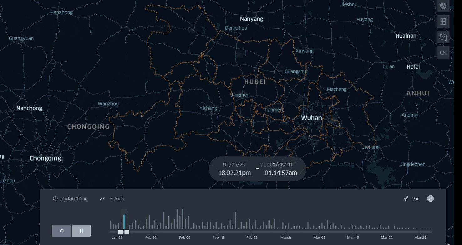Click the HUBEI province label
Screen dimensions: 462x245
[x=255, y=82]
